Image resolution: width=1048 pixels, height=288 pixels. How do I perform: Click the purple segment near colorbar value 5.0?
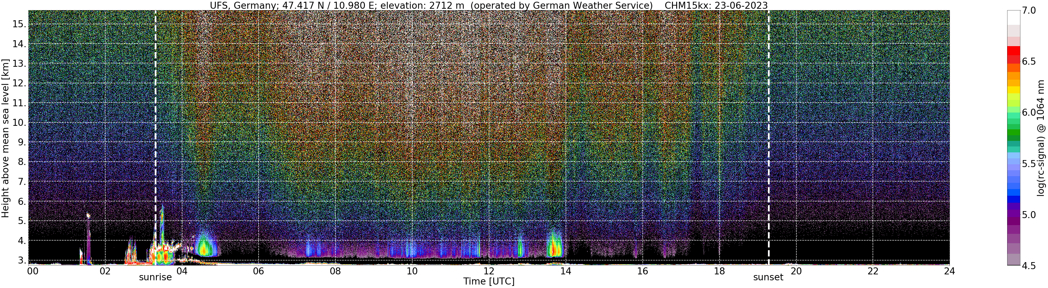1013,214
